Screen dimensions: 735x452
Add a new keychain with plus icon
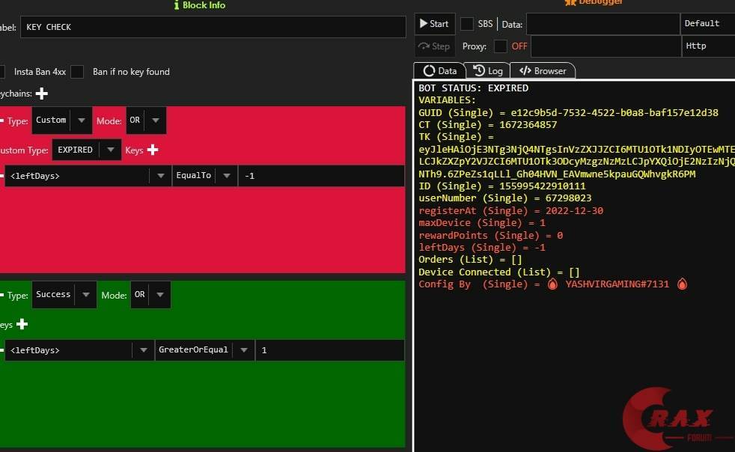(42, 94)
